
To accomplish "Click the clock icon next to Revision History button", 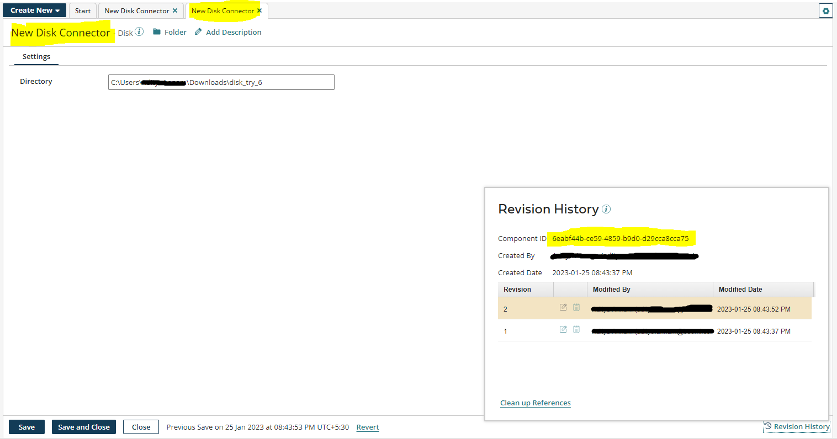I will [x=767, y=426].
